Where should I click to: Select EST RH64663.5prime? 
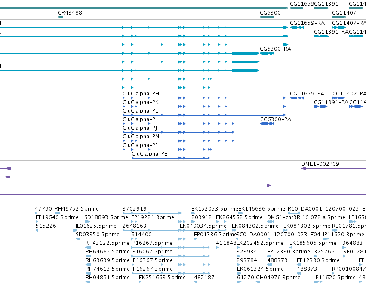tap(88, 256)
